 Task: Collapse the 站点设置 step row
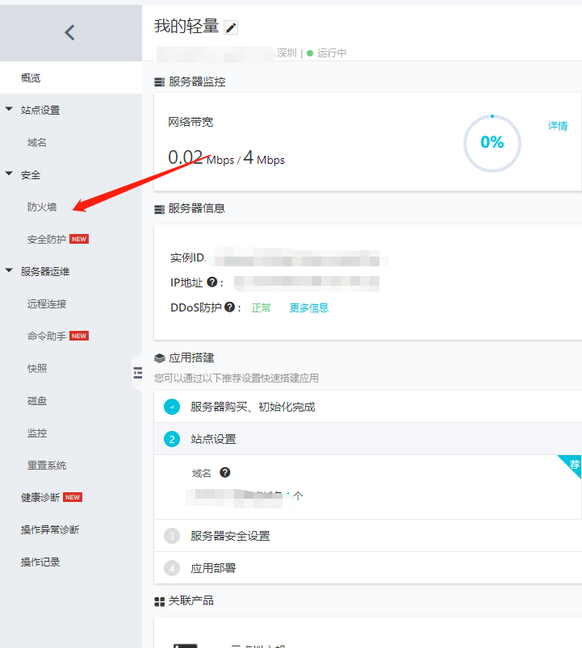368,439
